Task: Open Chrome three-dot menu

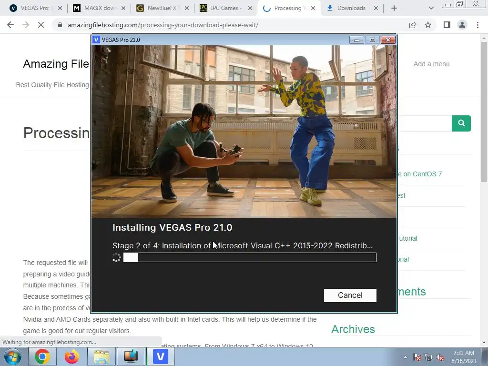Action: [478, 25]
